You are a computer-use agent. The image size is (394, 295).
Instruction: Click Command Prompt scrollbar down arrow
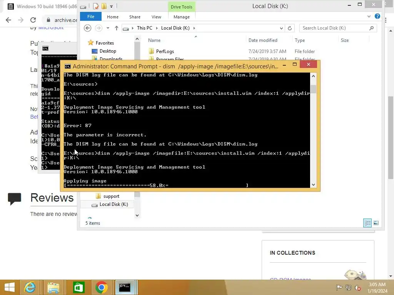pyautogui.click(x=313, y=185)
